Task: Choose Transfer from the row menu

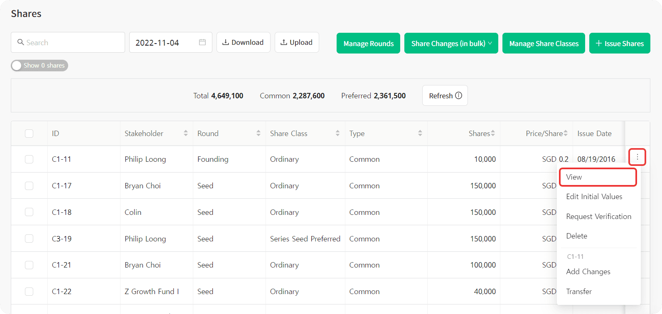Action: click(598, 292)
